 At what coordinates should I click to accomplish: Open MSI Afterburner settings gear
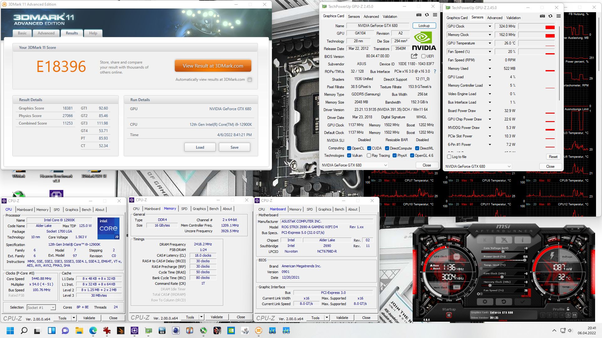[485, 302]
